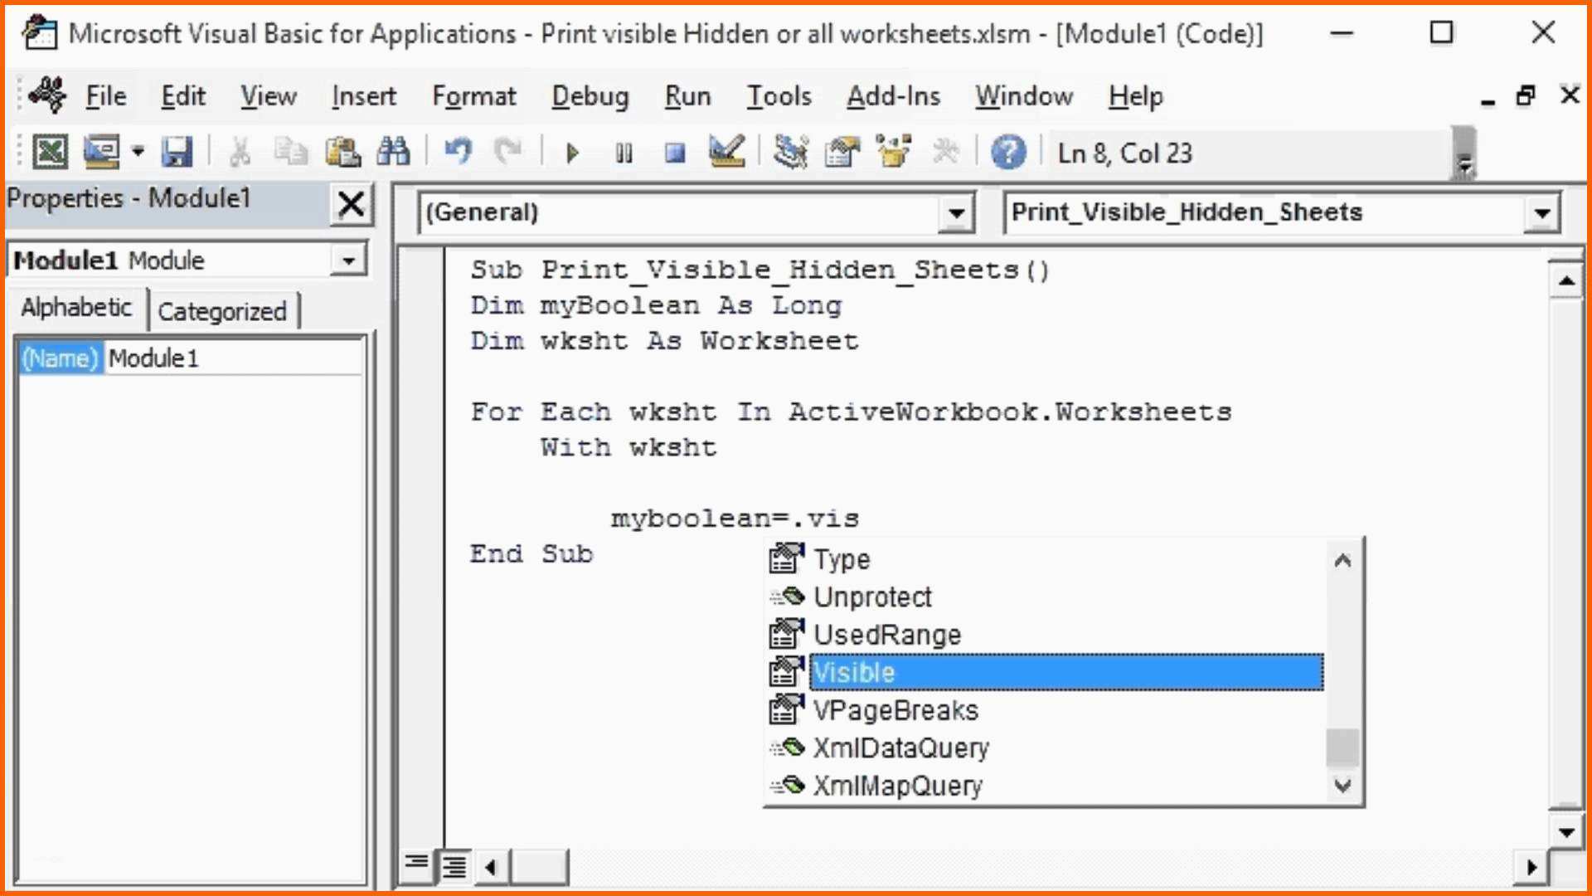Expand the Module1 Module object dropdown
1592x896 pixels.
pos(349,261)
